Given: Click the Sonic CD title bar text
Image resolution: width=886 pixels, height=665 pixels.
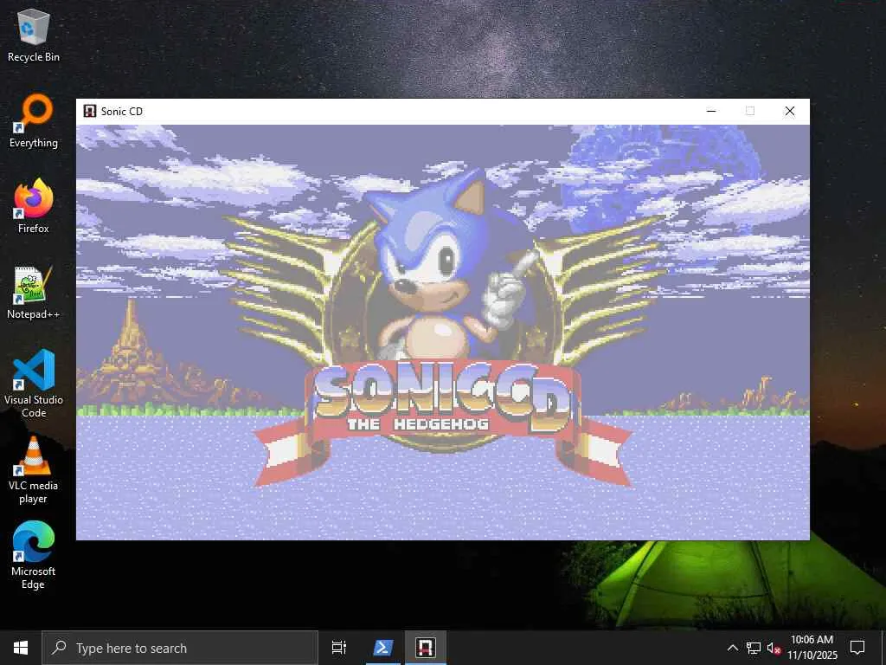Looking at the screenshot, I should pyautogui.click(x=122, y=112).
